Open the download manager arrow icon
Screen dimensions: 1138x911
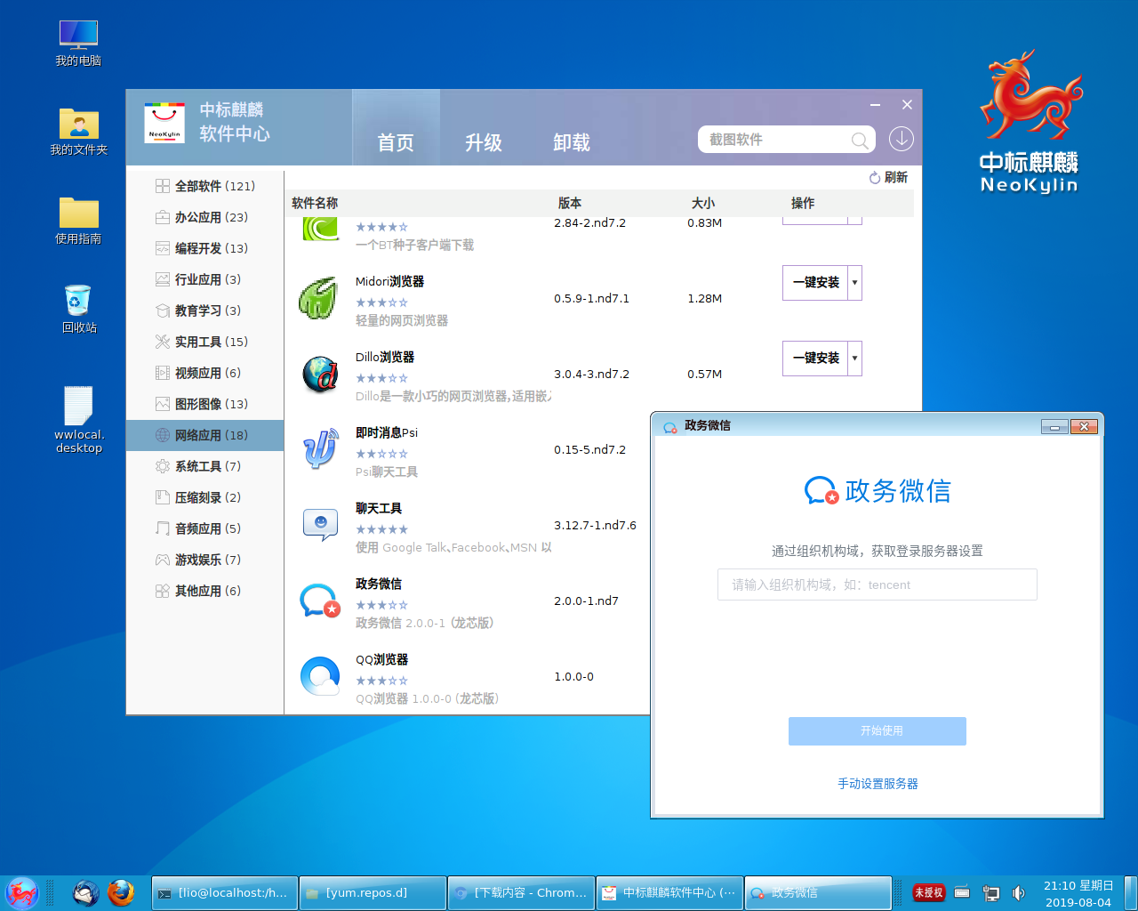point(902,139)
